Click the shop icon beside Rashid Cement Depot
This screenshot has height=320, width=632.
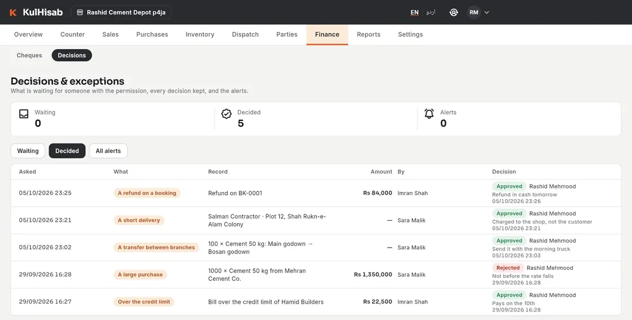[x=80, y=12]
